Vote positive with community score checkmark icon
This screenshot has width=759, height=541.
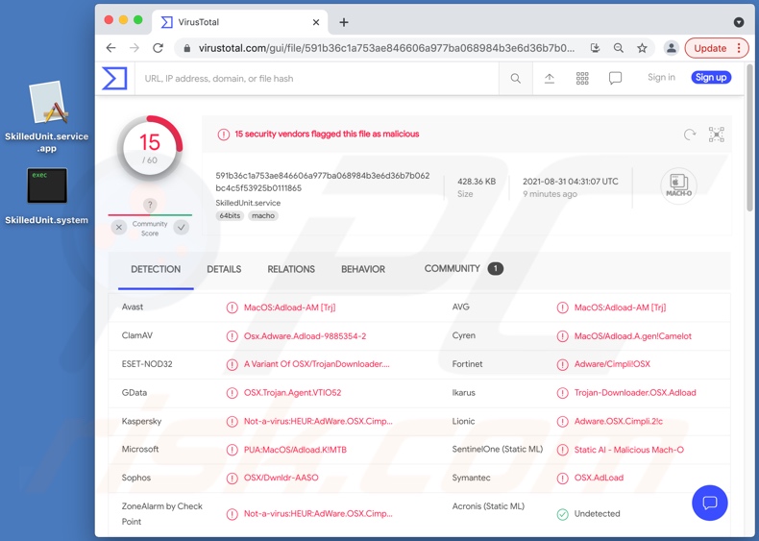pyautogui.click(x=182, y=227)
